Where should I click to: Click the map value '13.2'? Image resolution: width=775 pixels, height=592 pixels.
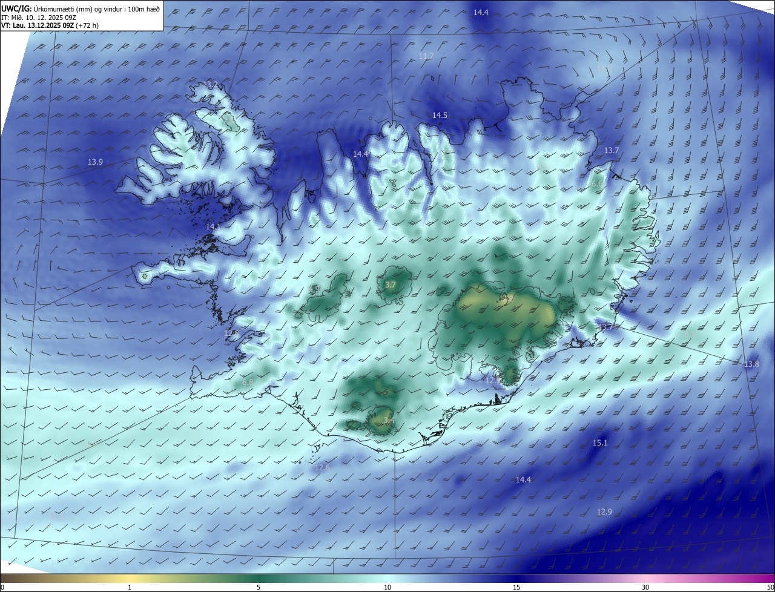click(210, 84)
